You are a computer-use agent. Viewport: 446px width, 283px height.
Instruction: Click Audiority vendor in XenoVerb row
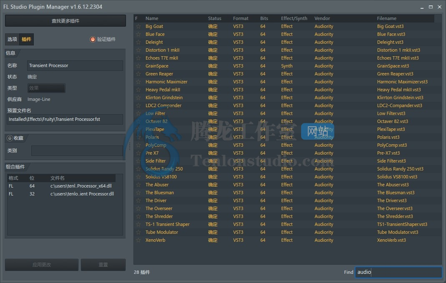(324, 240)
